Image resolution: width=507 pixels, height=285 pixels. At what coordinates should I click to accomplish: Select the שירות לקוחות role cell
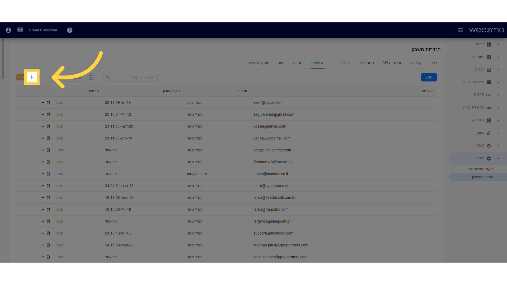197,174
